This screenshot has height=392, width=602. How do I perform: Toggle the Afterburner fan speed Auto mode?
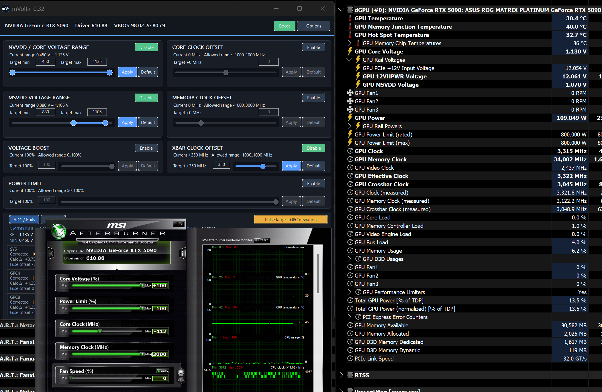[162, 371]
